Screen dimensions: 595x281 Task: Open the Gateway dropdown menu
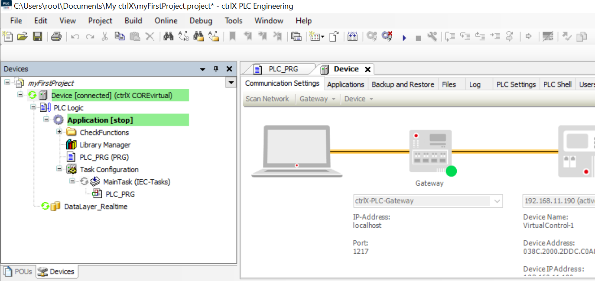[317, 99]
